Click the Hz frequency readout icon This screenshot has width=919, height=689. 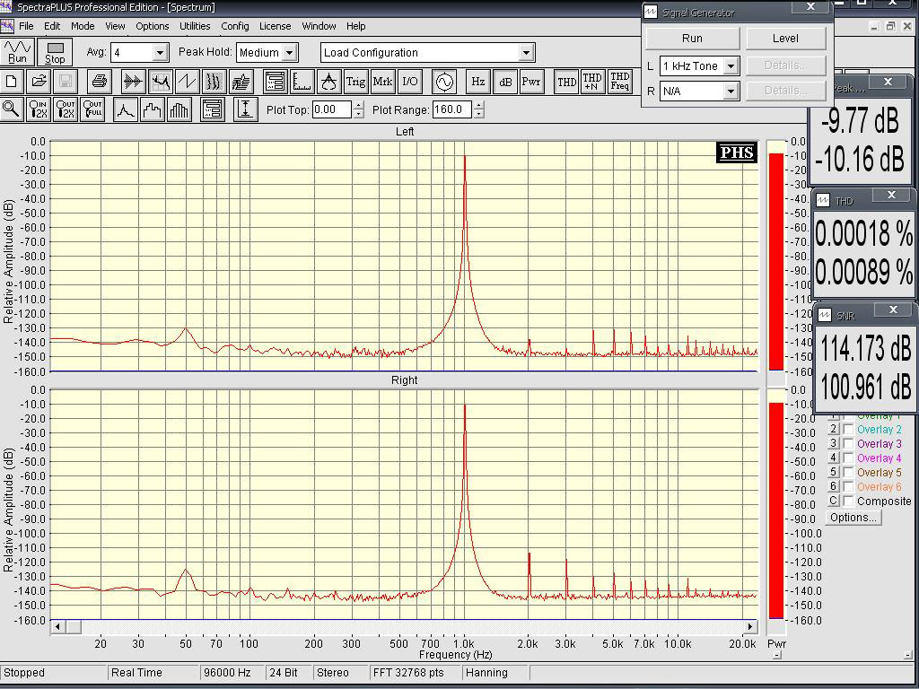(x=478, y=82)
